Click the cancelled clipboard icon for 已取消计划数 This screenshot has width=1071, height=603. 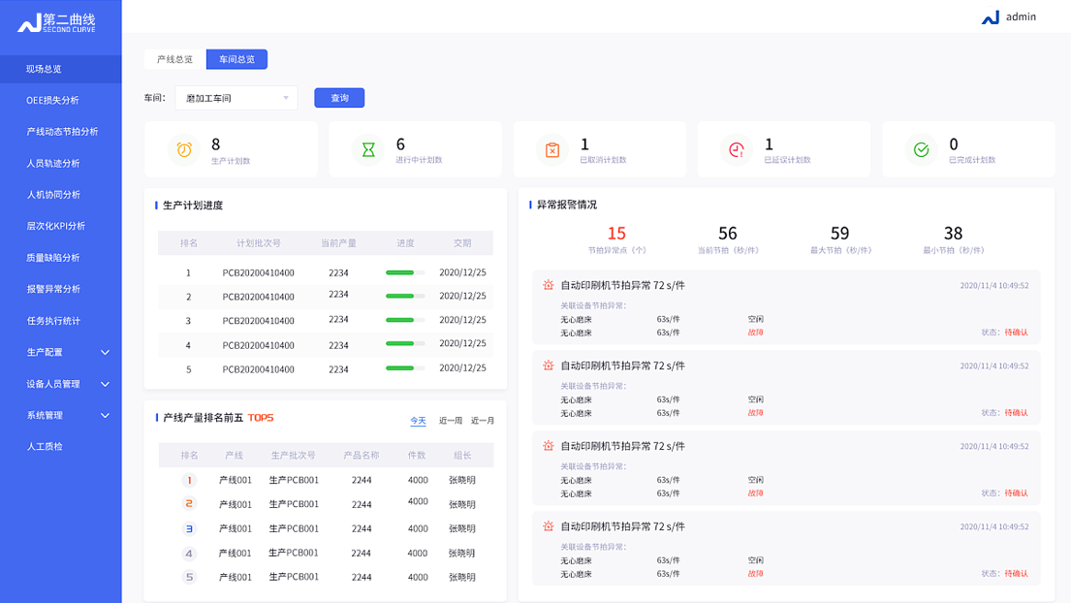click(552, 149)
